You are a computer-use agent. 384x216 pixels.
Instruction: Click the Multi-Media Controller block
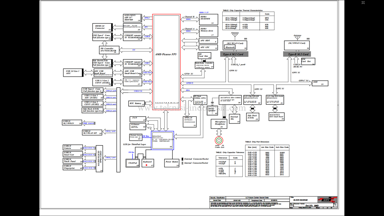(x=205, y=65)
